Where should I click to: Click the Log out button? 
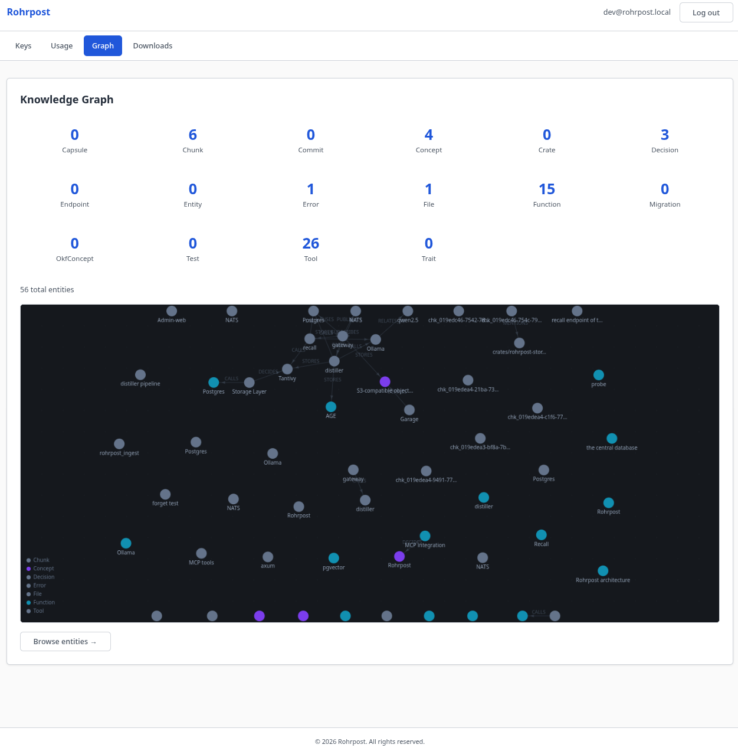click(706, 12)
